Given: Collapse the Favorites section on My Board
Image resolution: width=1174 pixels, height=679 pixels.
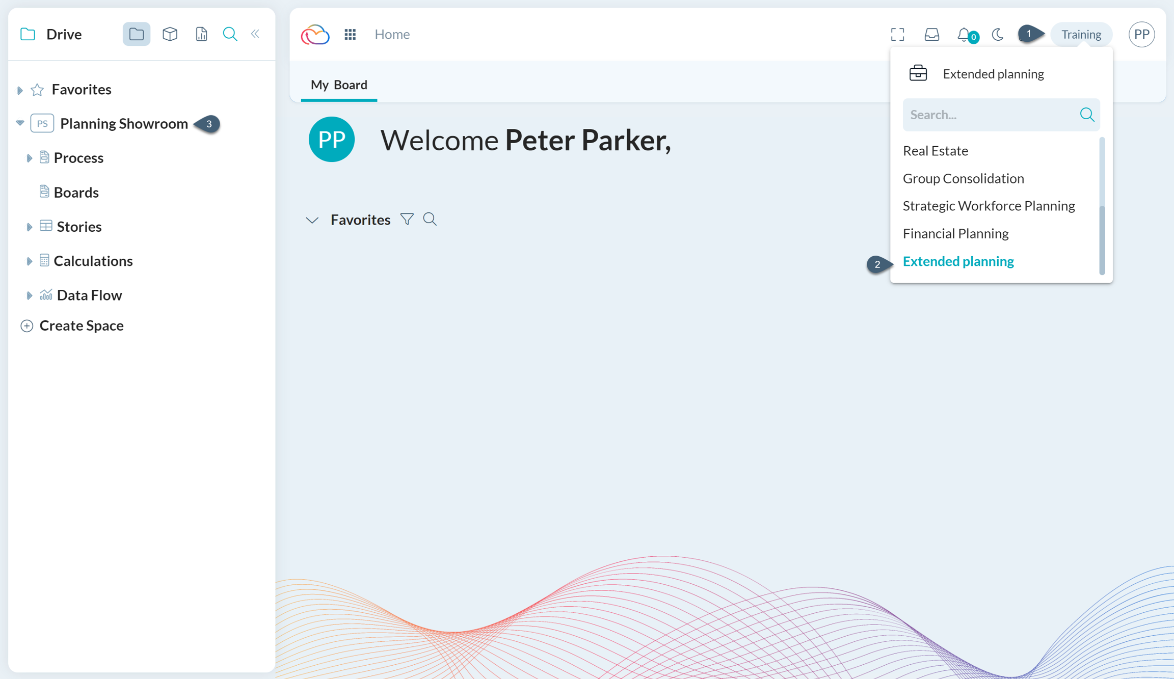Looking at the screenshot, I should pos(312,220).
